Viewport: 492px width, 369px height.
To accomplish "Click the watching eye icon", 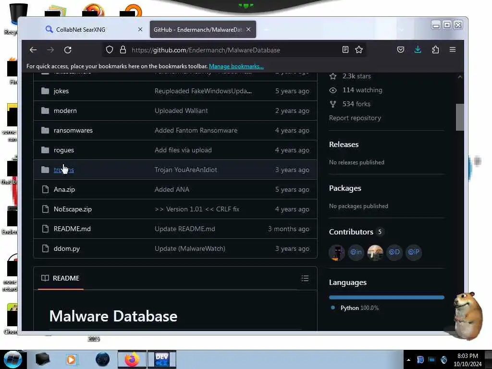I will [x=333, y=90].
